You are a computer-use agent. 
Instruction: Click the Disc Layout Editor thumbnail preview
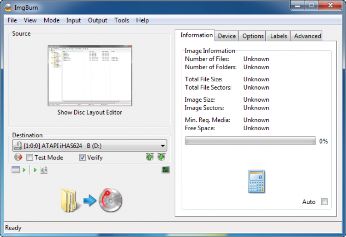point(89,76)
